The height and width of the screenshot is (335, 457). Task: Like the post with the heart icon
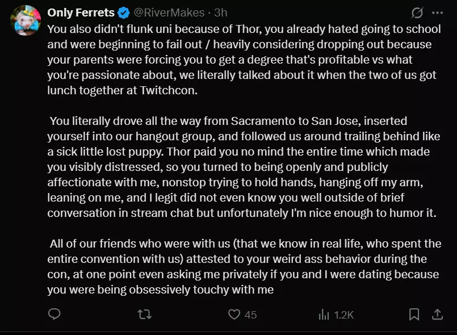234,315
